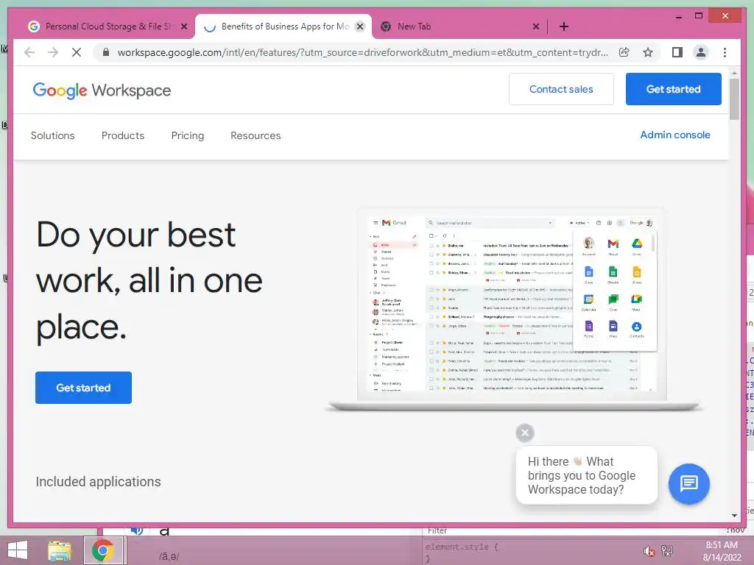Click the Chrome taskbar icon
This screenshot has width=754, height=565.
103,550
